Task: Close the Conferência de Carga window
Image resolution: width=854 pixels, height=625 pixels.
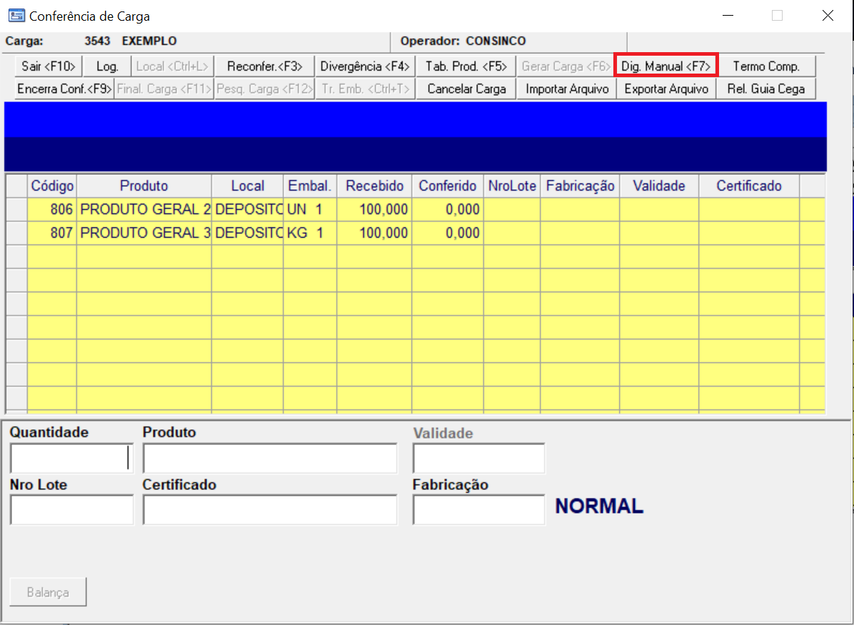Action: [828, 15]
